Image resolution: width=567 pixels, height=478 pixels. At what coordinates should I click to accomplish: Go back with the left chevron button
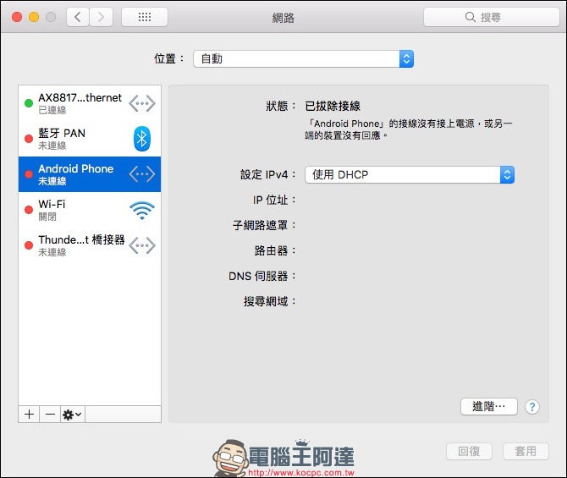tap(78, 17)
